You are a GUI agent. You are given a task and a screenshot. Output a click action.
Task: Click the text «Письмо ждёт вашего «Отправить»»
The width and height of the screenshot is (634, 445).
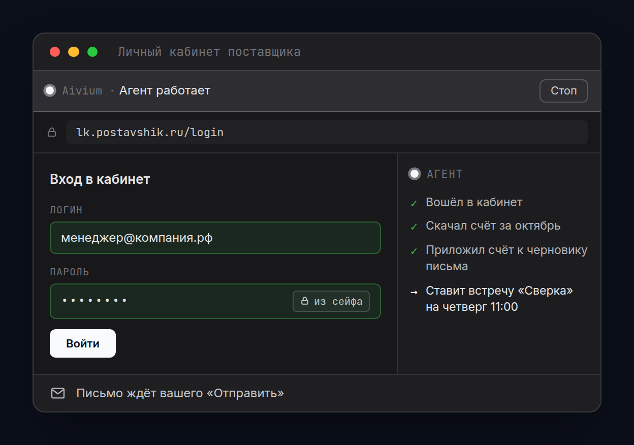[x=180, y=393]
